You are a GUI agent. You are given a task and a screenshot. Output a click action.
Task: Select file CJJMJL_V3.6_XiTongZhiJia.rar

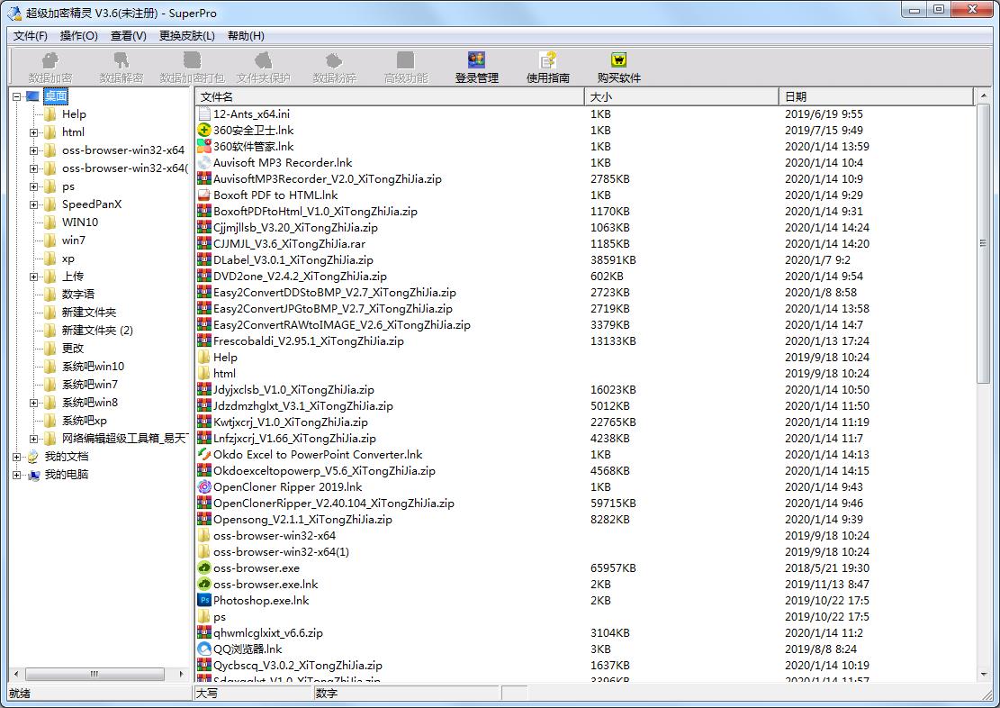tap(290, 244)
